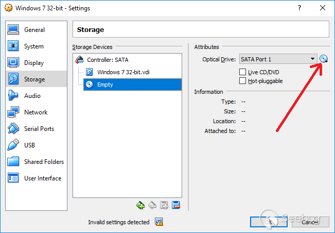
Task: Remove the selected storage controller
Action: (x=152, y=205)
